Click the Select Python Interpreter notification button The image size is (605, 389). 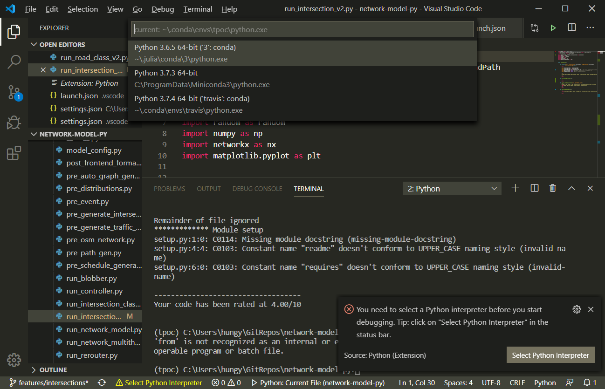(x=550, y=355)
